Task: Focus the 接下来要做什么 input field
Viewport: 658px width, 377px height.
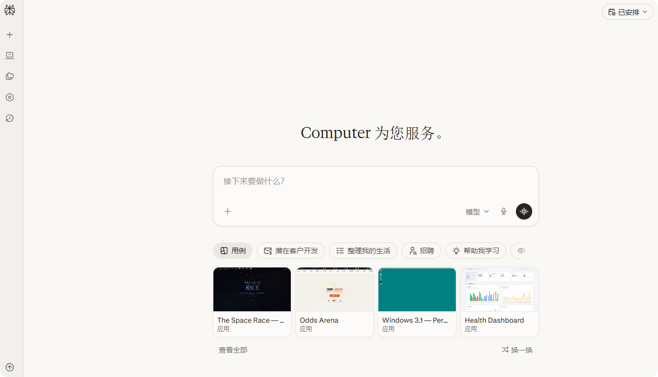Action: tap(375, 181)
